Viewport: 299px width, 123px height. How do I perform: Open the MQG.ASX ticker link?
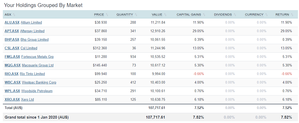coord(13,65)
